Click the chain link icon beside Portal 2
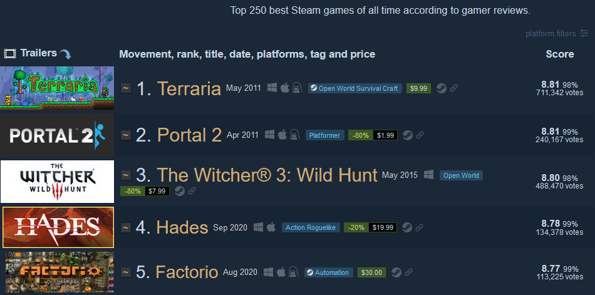The height and width of the screenshot is (295, 595). pyautogui.click(x=420, y=135)
